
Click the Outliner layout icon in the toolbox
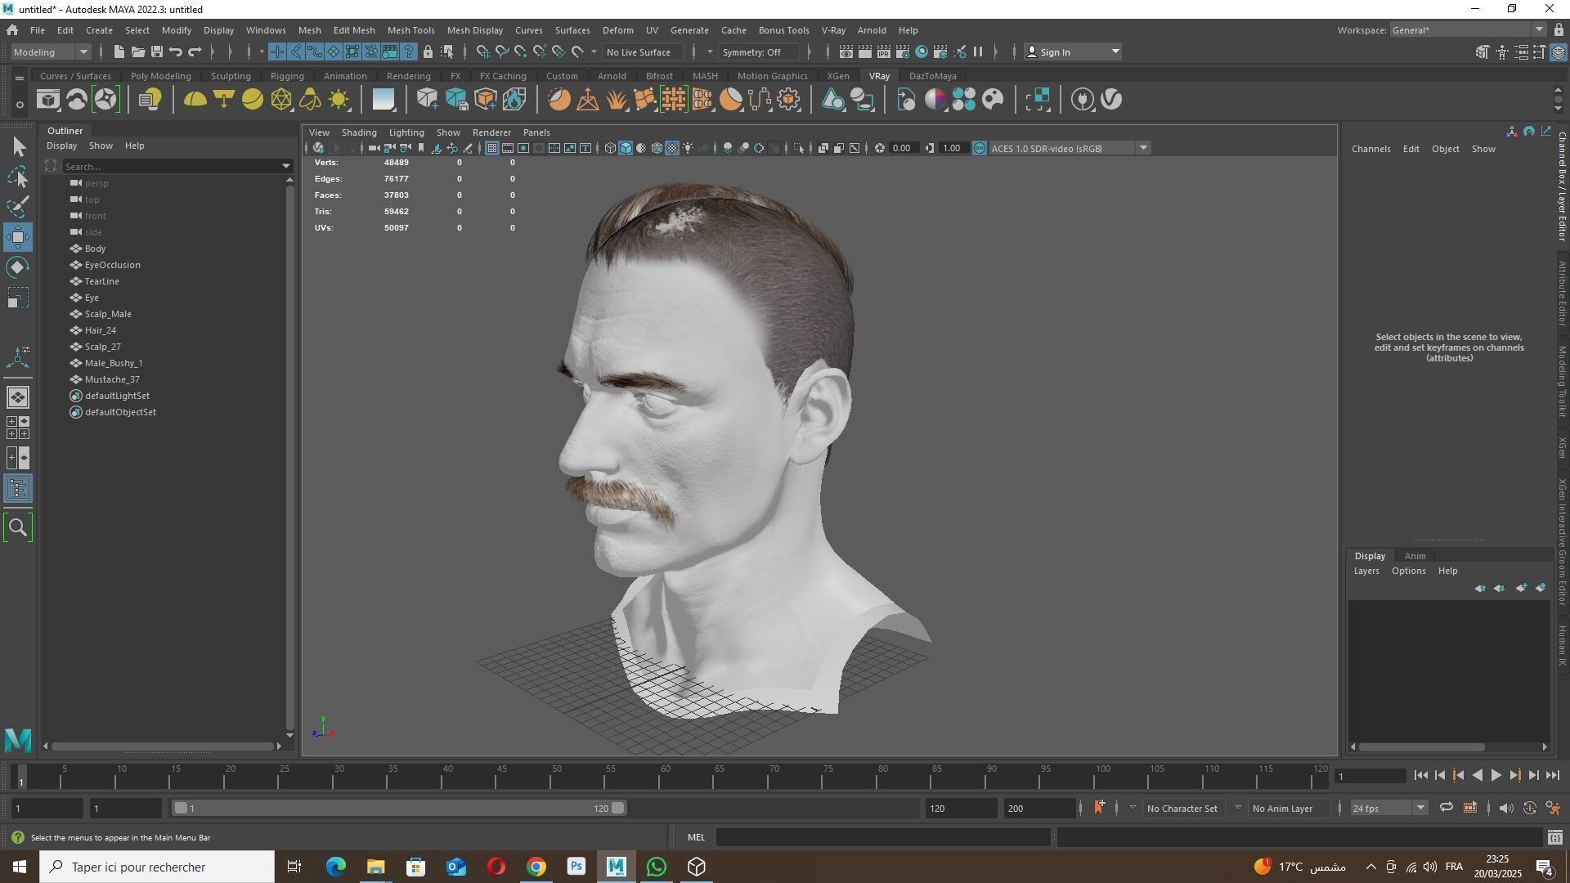click(x=18, y=489)
